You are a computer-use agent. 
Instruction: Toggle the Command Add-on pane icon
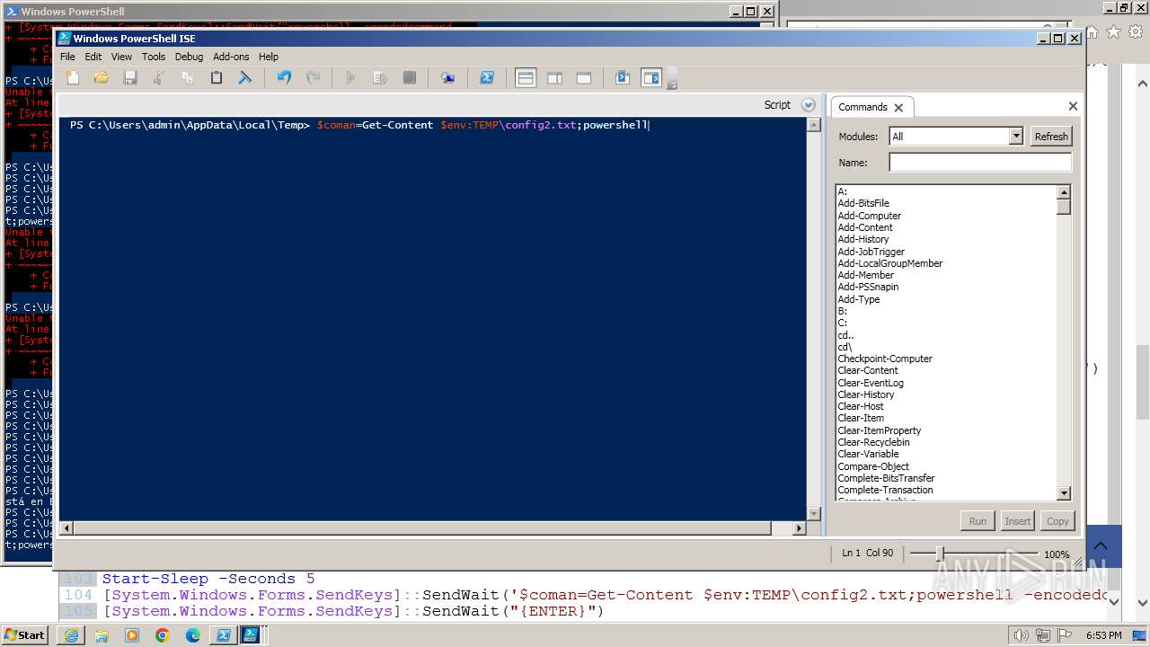651,78
